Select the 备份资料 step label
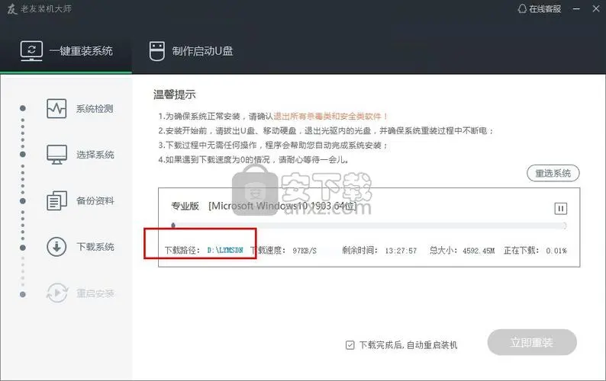This screenshot has height=381, width=606. click(95, 200)
